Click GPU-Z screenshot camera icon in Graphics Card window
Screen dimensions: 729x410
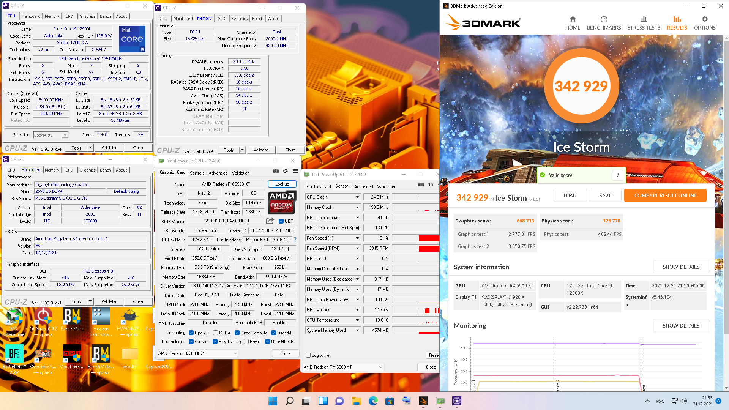[x=276, y=171]
